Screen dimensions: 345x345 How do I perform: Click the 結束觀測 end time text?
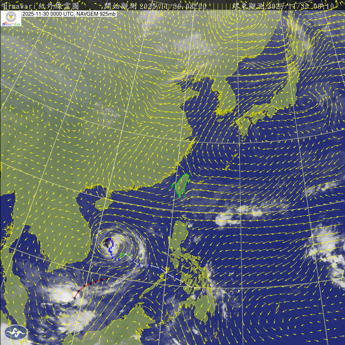(x=283, y=6)
